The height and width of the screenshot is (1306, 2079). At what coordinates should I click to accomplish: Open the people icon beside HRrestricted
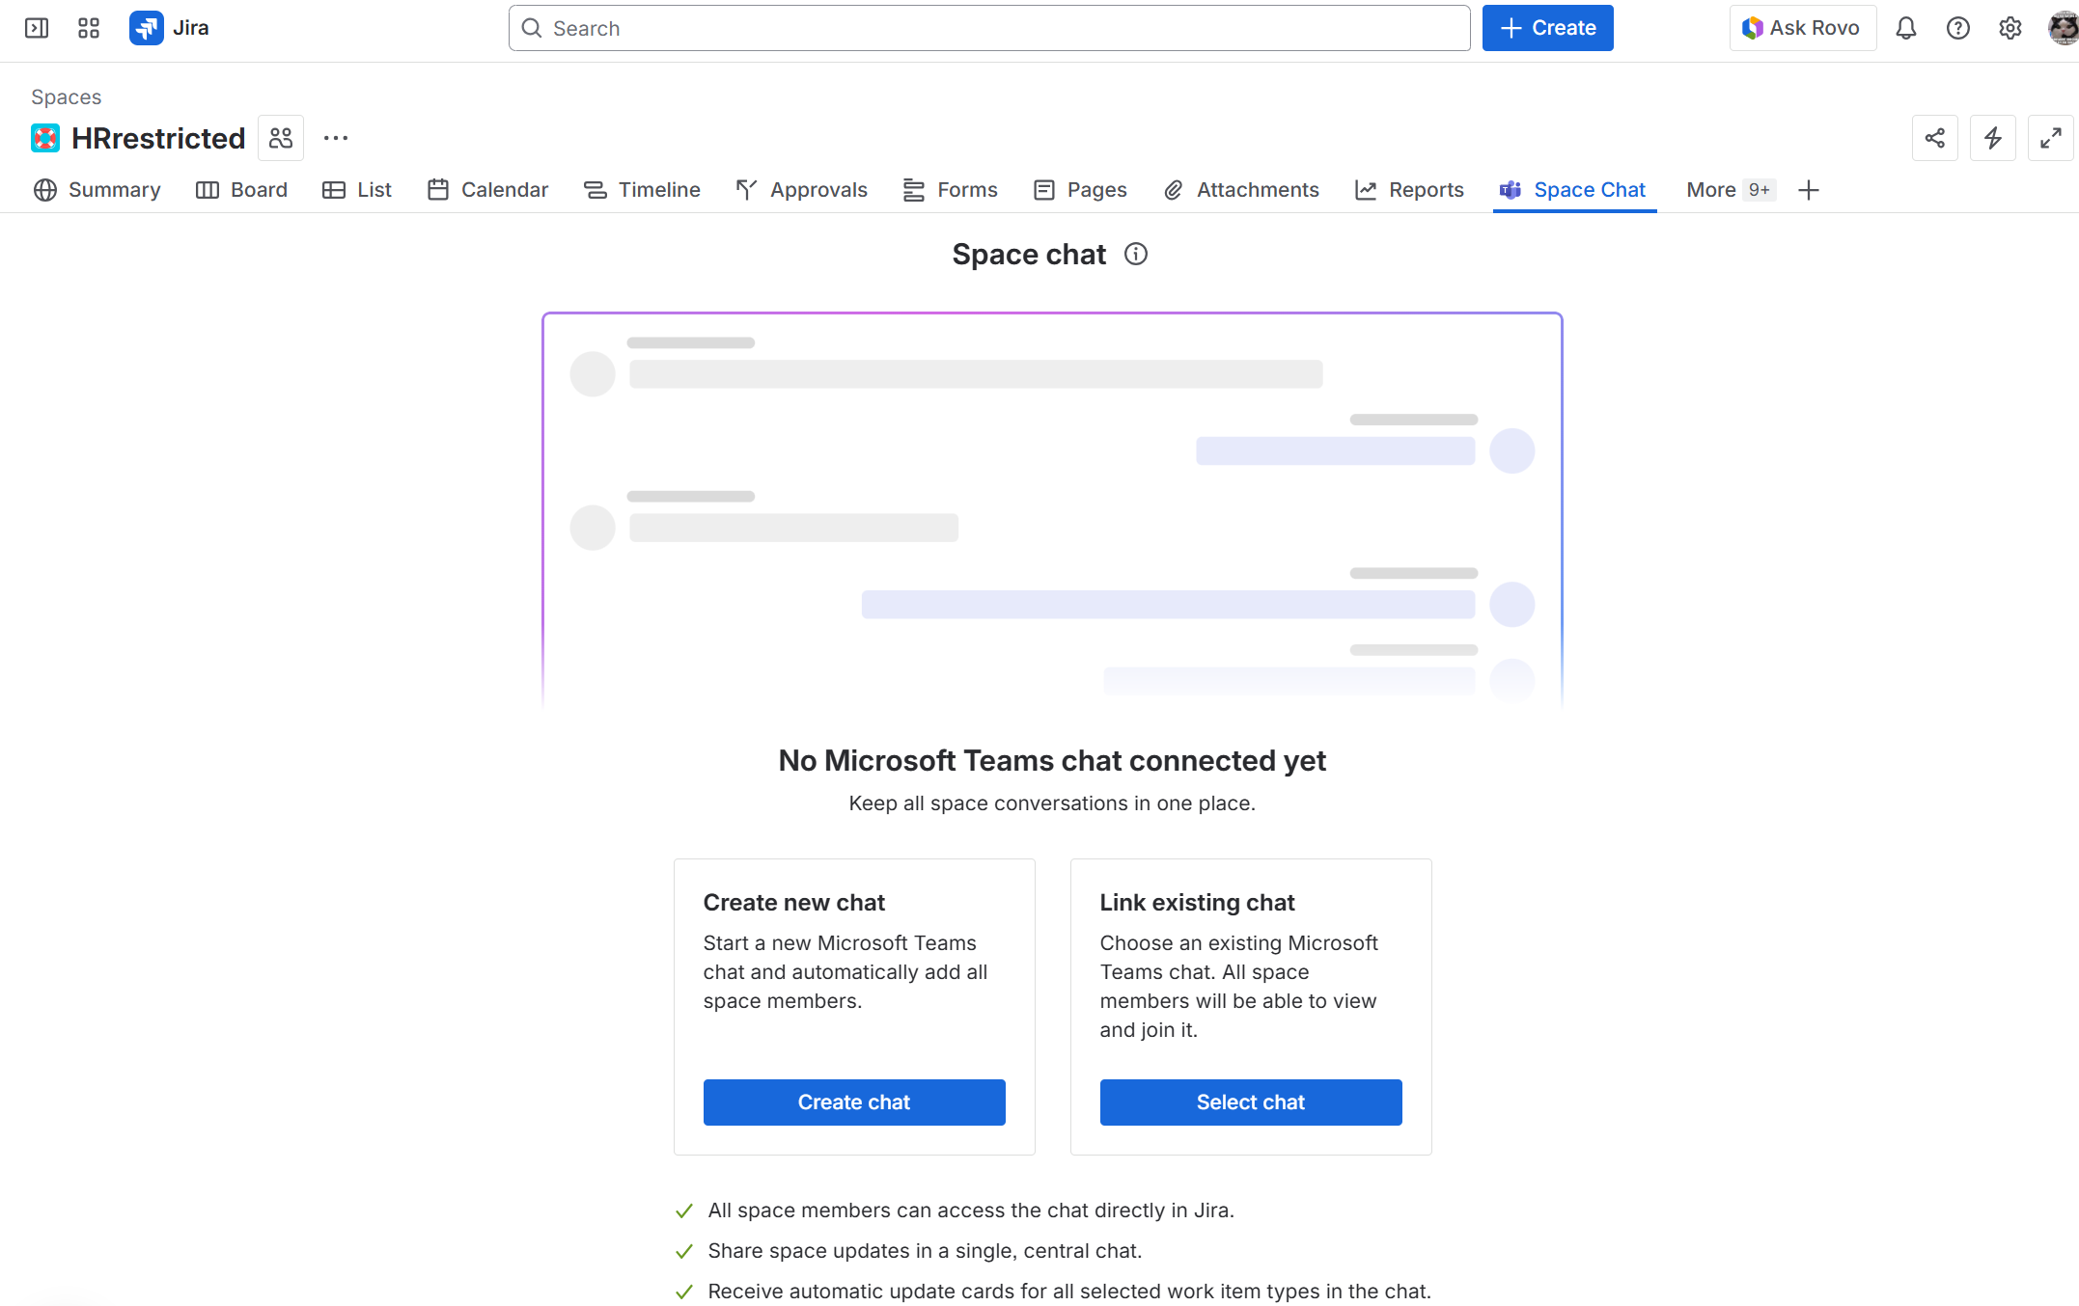[x=281, y=138]
